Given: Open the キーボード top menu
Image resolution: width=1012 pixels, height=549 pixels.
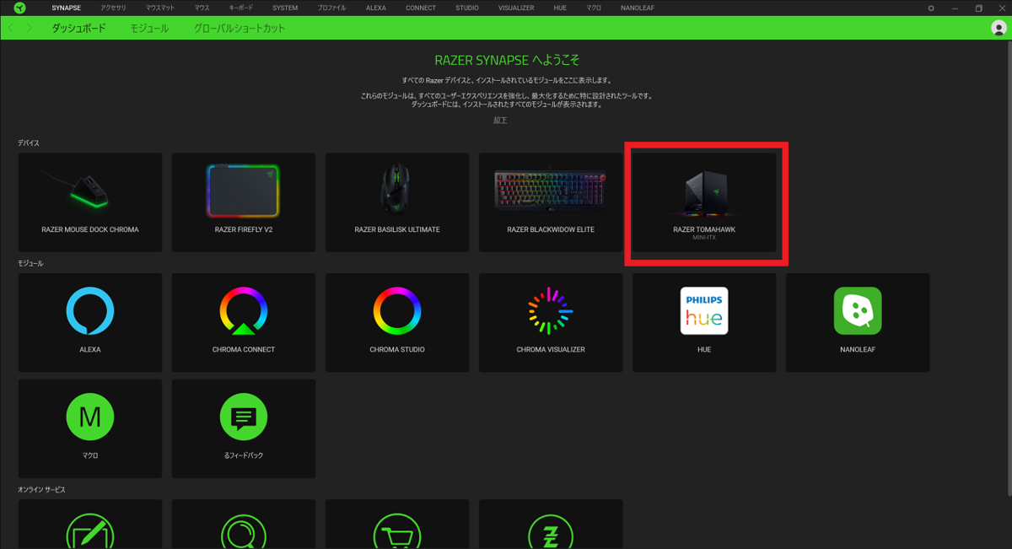Looking at the screenshot, I should coord(240,8).
